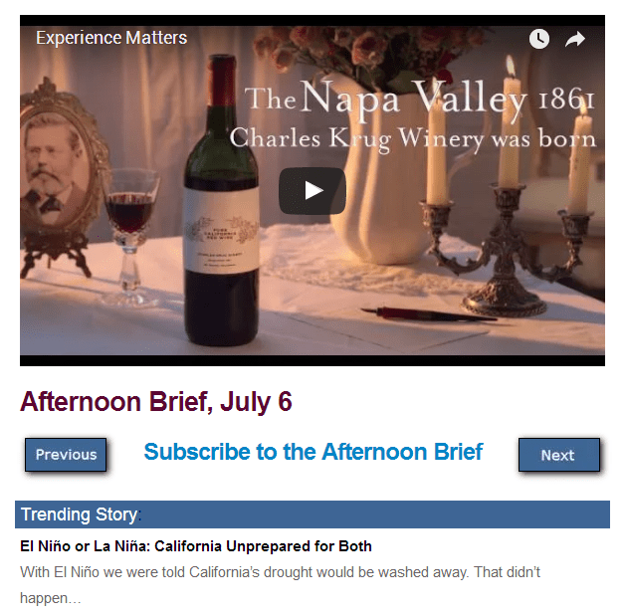Image resolution: width=625 pixels, height=615 pixels.
Task: Go to the Previous brief
Action: pos(66,455)
